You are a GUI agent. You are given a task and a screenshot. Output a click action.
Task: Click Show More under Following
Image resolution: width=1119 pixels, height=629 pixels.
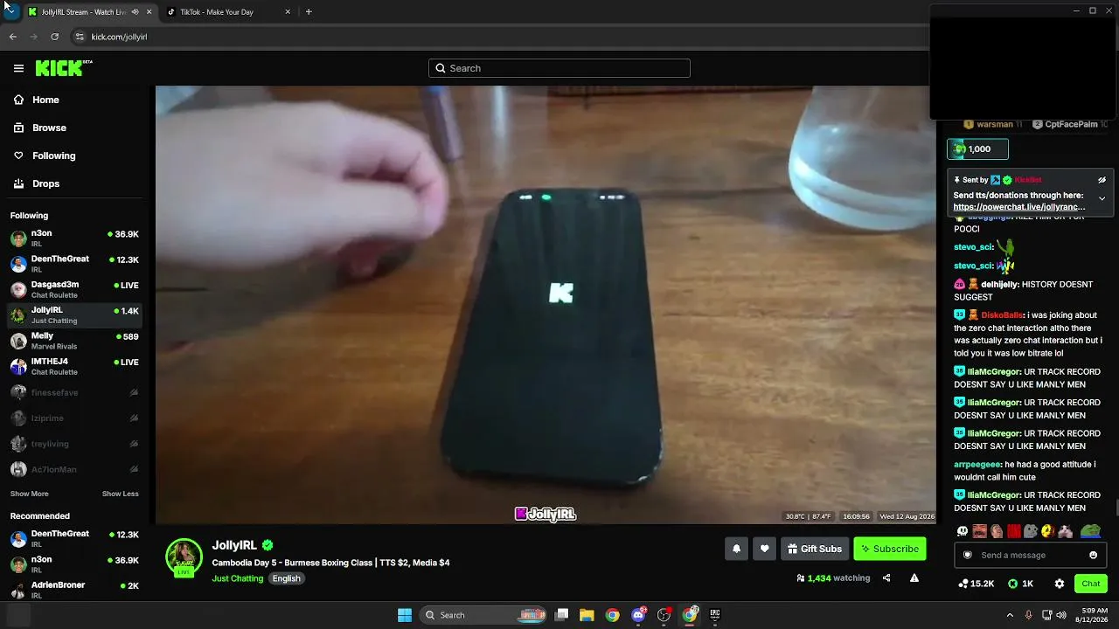point(29,494)
